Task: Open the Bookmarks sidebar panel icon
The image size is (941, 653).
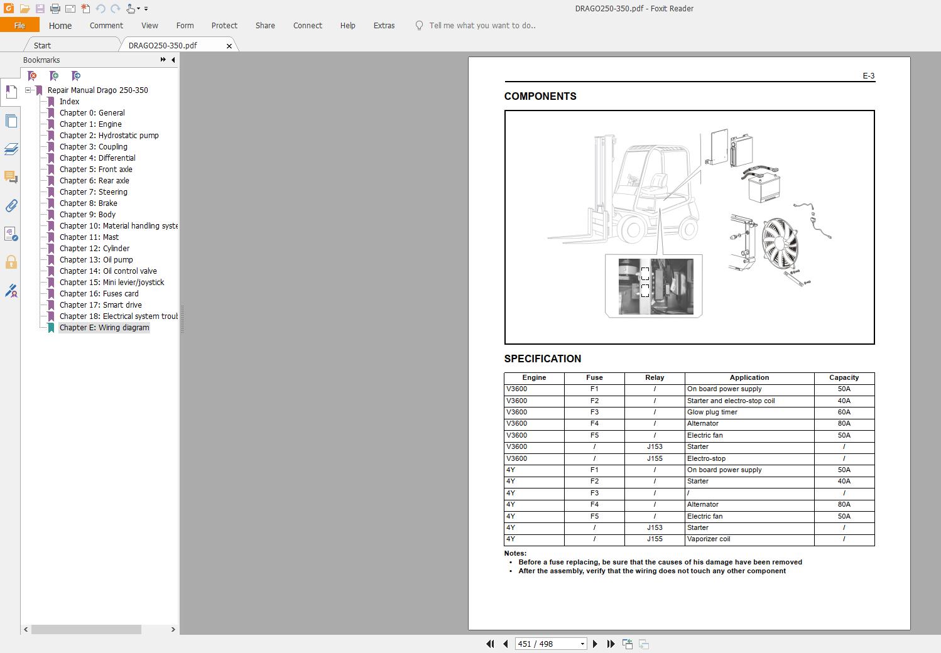Action: (11, 92)
